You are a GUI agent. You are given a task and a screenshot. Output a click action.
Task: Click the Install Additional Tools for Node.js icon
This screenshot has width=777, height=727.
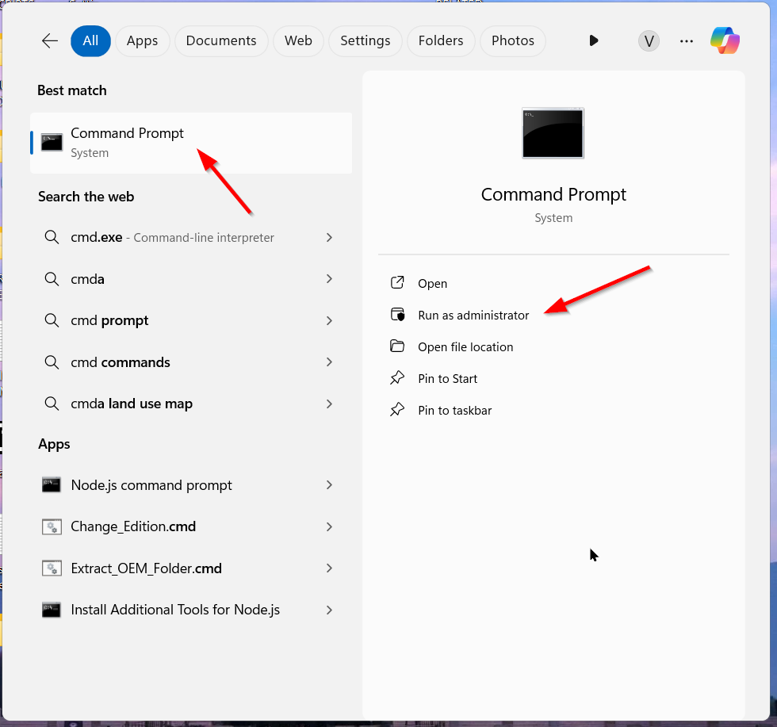click(x=52, y=610)
